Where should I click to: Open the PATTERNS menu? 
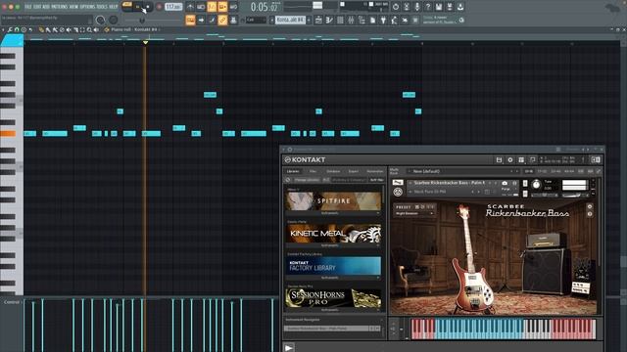pos(59,7)
